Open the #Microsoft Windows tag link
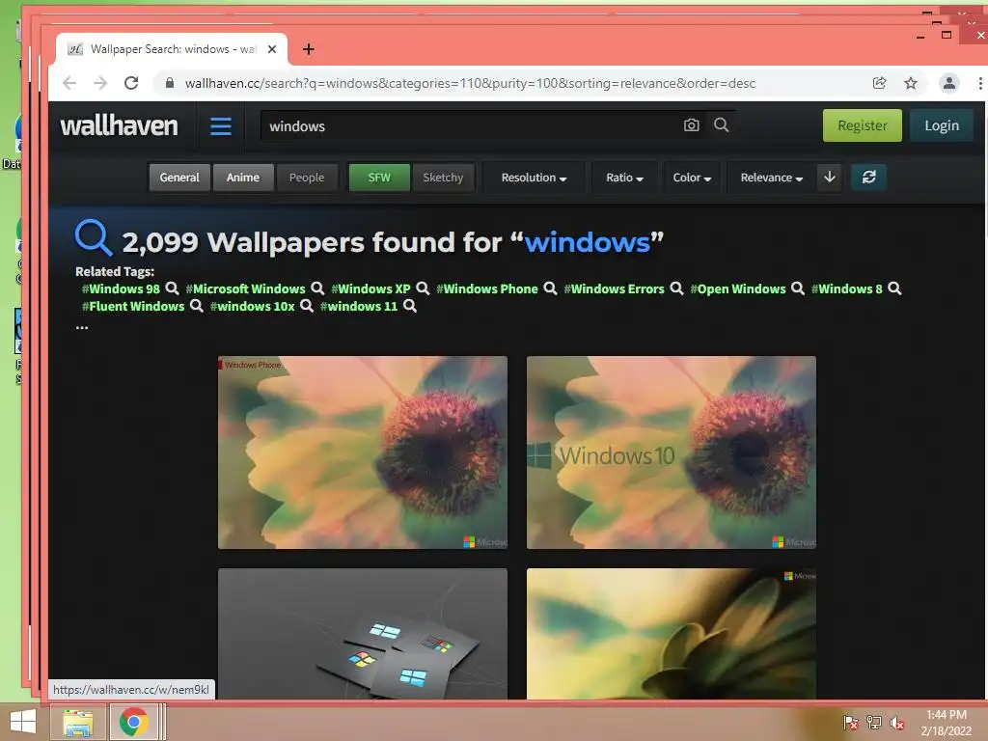Screen dimensions: 988x741 246,288
